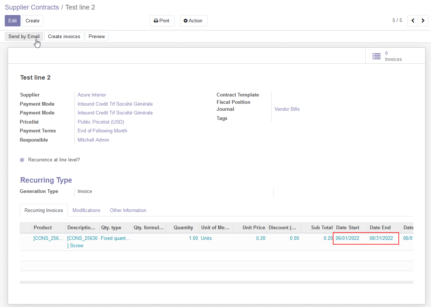
Task: Open the Preview button
Action: pos(97,37)
